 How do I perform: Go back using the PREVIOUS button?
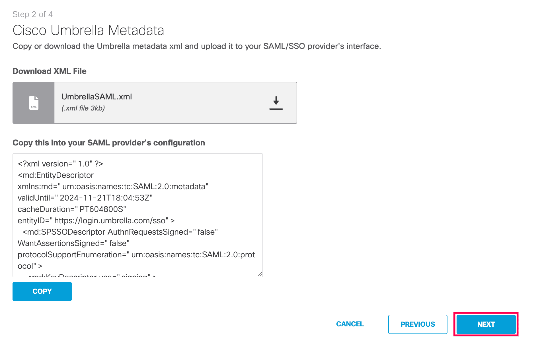pyautogui.click(x=418, y=324)
